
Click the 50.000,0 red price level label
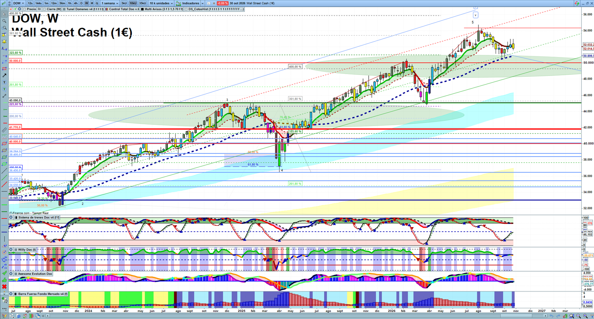[15, 61]
